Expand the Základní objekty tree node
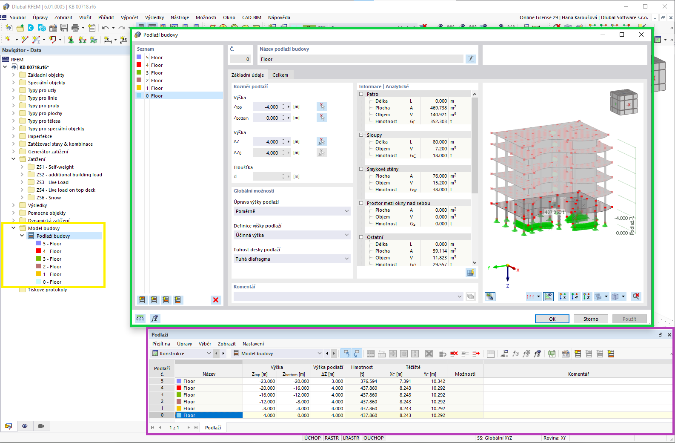 (x=14, y=75)
